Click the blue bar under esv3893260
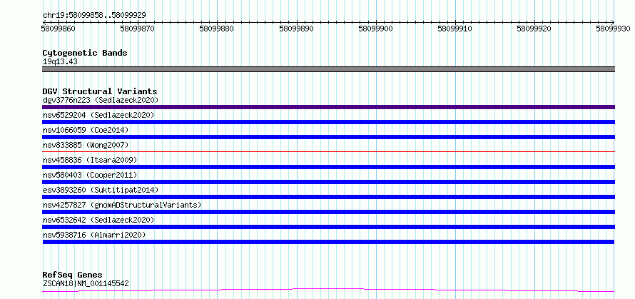 coord(328,197)
